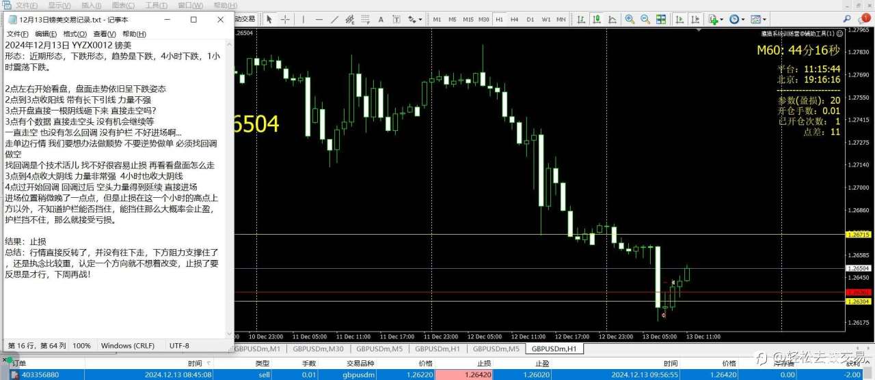Viewport: 875px width, 380px height.
Task: Sort orders by 交易品种 column header
Action: coord(359,364)
